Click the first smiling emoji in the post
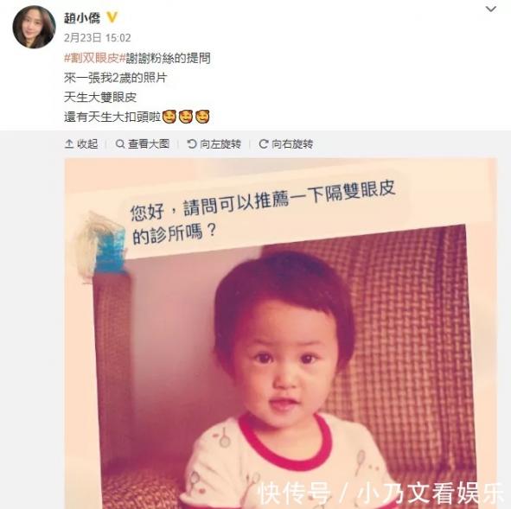 [169, 117]
